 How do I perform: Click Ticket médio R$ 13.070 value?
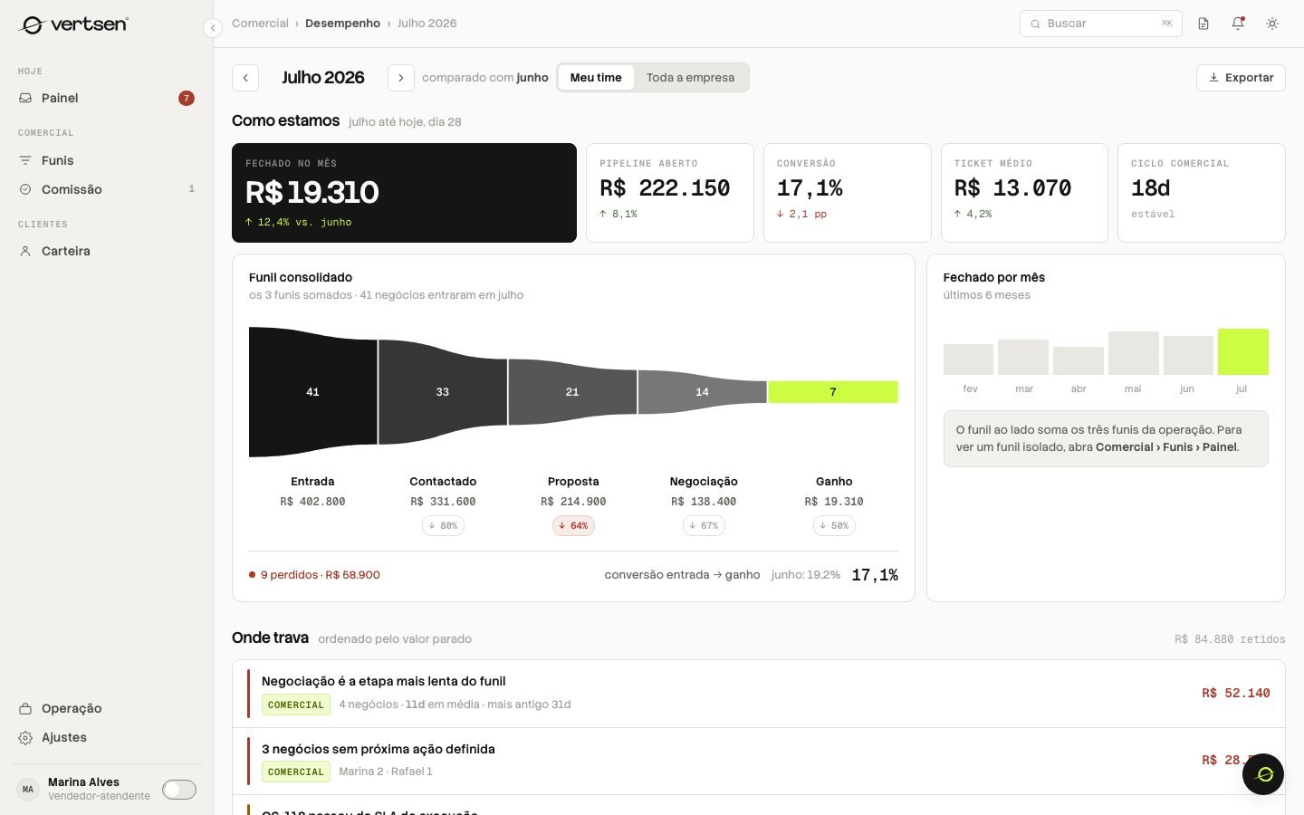pyautogui.click(x=1012, y=188)
